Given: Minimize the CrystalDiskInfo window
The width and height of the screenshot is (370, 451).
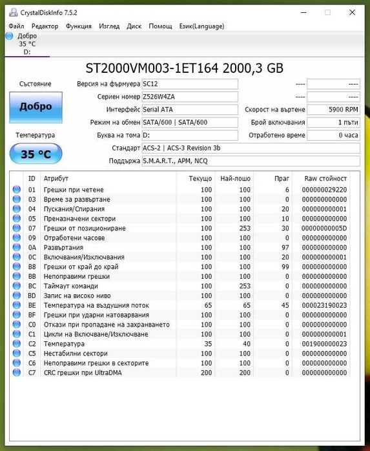Looking at the screenshot, I should [x=303, y=12].
